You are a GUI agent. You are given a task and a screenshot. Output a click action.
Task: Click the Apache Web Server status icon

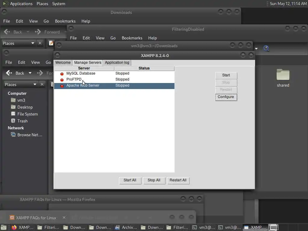point(62,86)
